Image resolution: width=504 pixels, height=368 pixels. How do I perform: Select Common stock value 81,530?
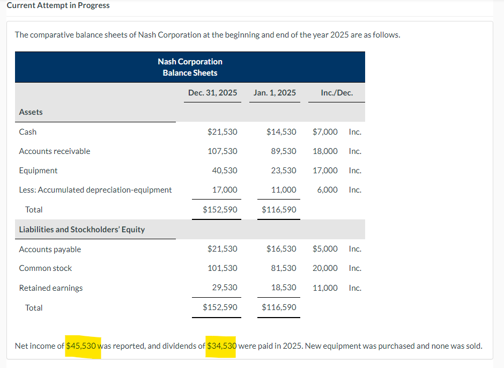pyautogui.click(x=284, y=268)
